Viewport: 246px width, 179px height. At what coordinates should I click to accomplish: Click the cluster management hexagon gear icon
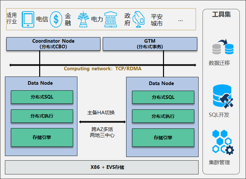(x=223, y=142)
